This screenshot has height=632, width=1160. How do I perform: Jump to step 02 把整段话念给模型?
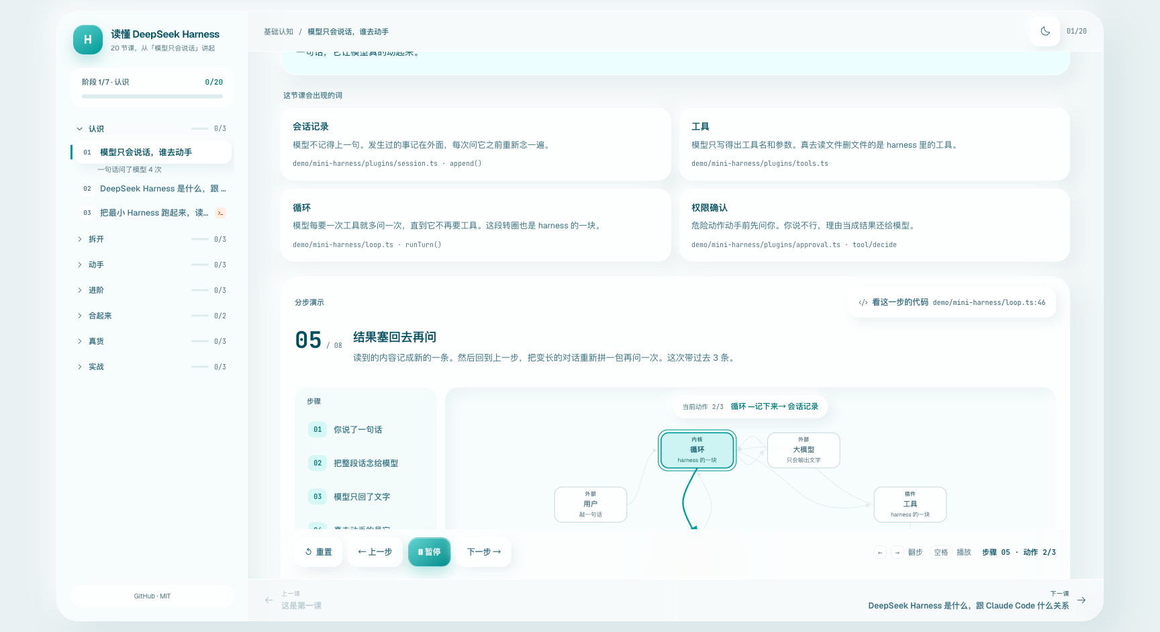(366, 463)
